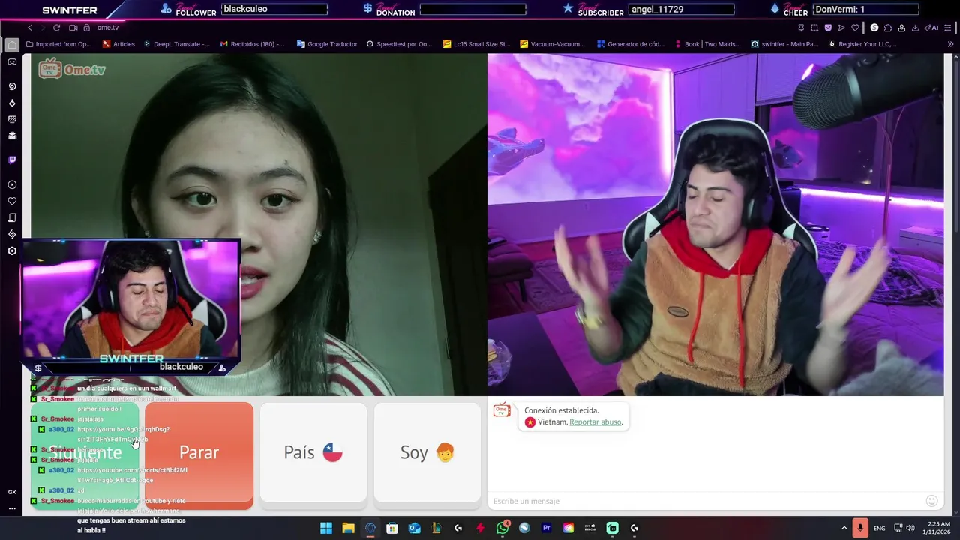Open Recibidos Gmail bookmark
The height and width of the screenshot is (540, 960).
click(252, 44)
